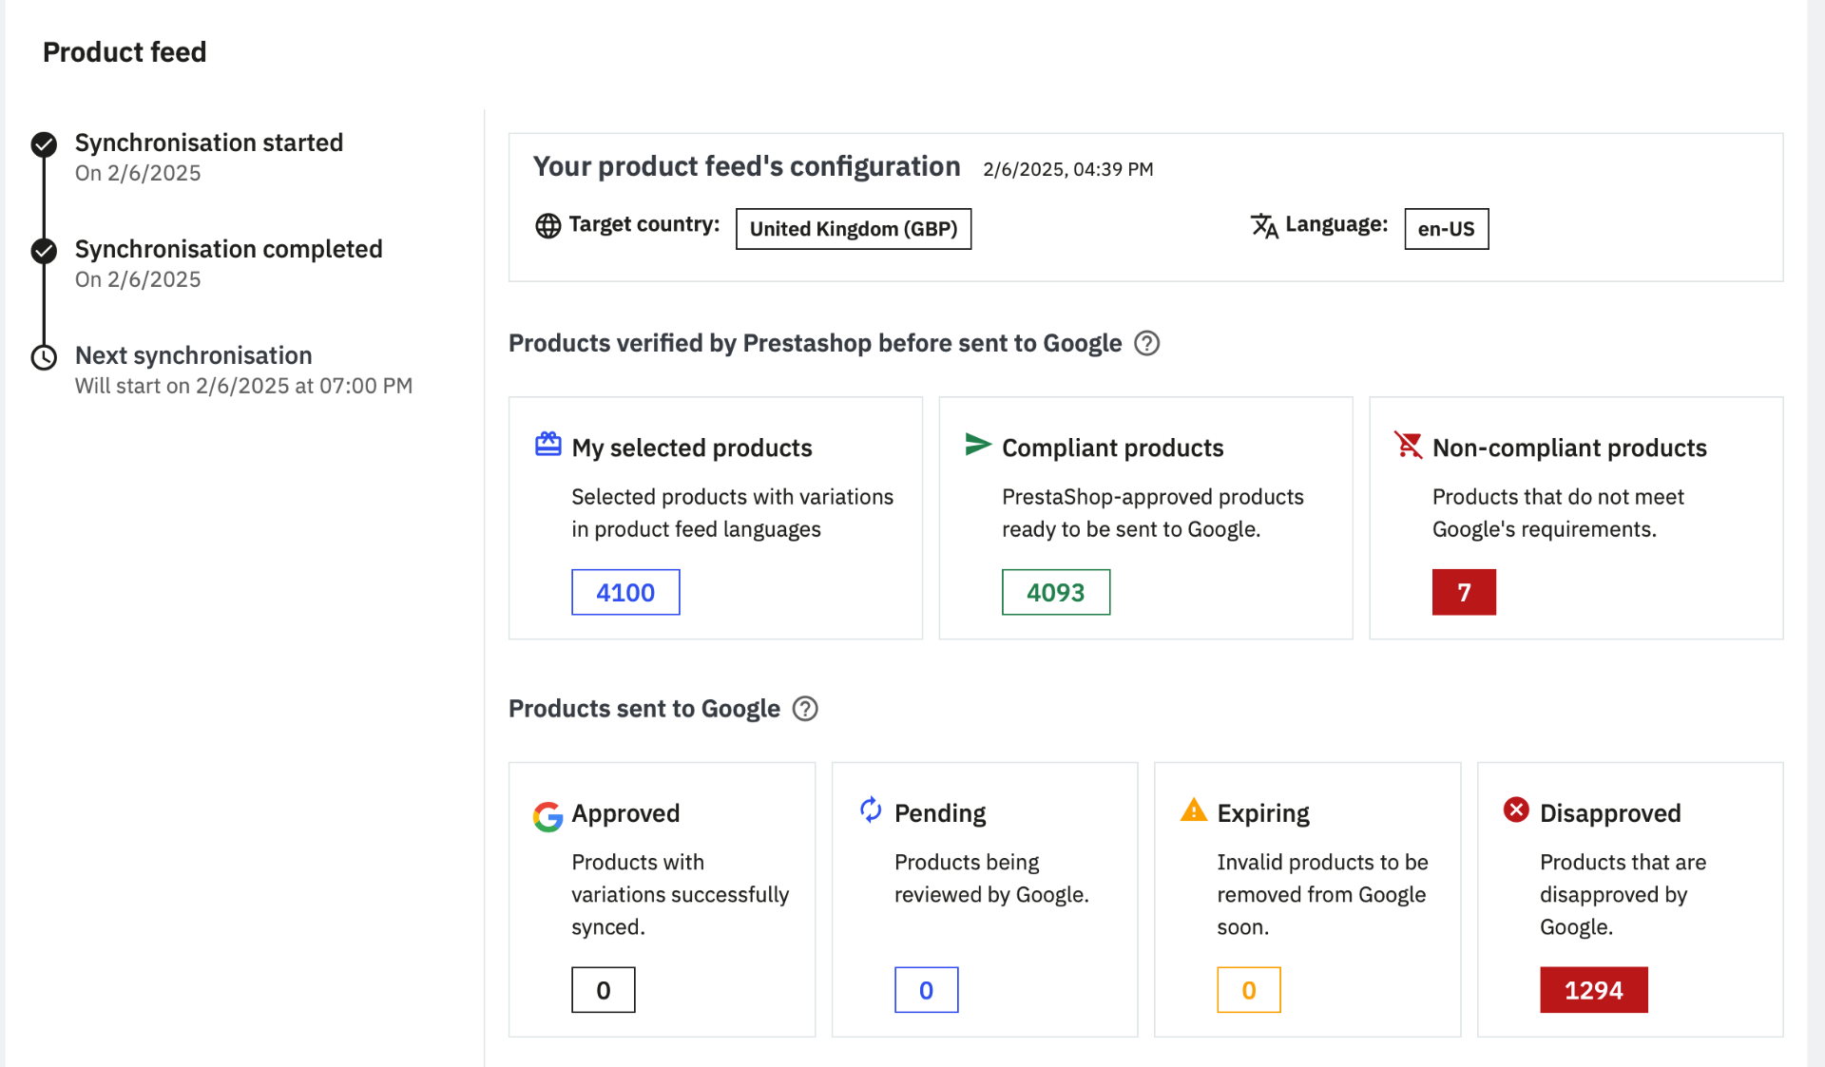Click the orange Expiring warning triangle icon

pos(1193,810)
